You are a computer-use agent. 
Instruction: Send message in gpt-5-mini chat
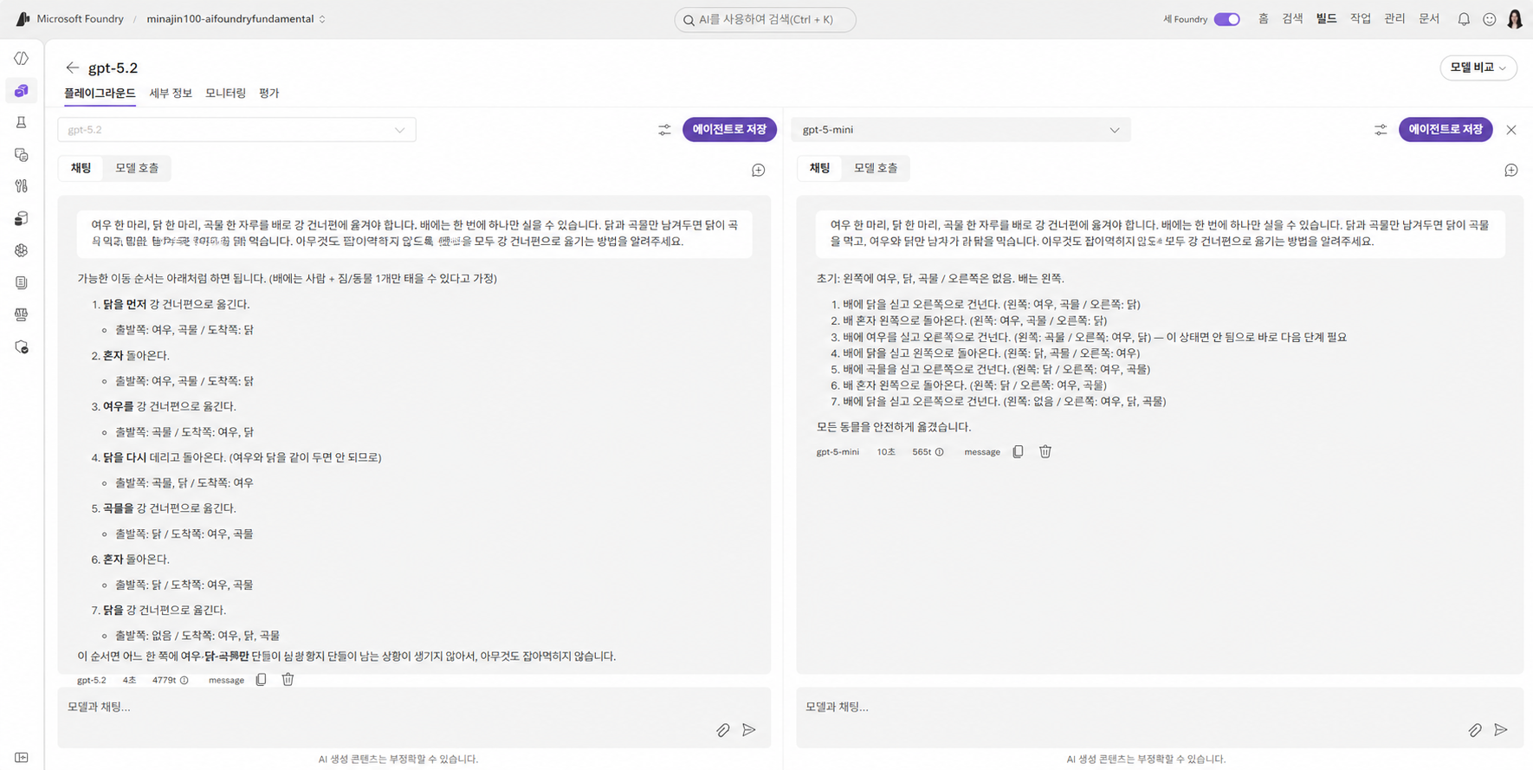click(x=1501, y=730)
